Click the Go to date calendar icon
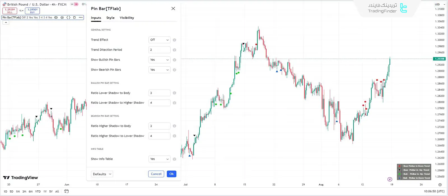This screenshot has width=448, height=196. [x=66, y=191]
